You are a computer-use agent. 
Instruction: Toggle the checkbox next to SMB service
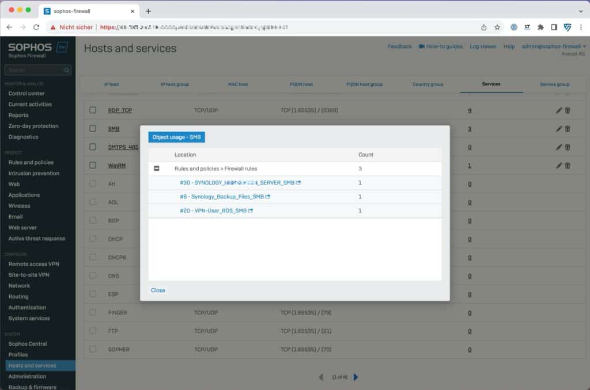point(93,129)
